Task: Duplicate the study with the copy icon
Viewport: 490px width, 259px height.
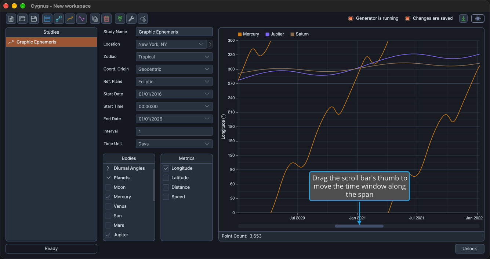Action: (x=95, y=19)
